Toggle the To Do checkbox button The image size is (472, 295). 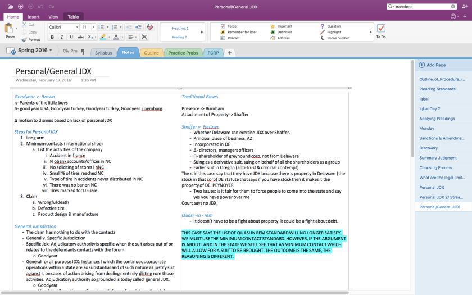pos(381,29)
